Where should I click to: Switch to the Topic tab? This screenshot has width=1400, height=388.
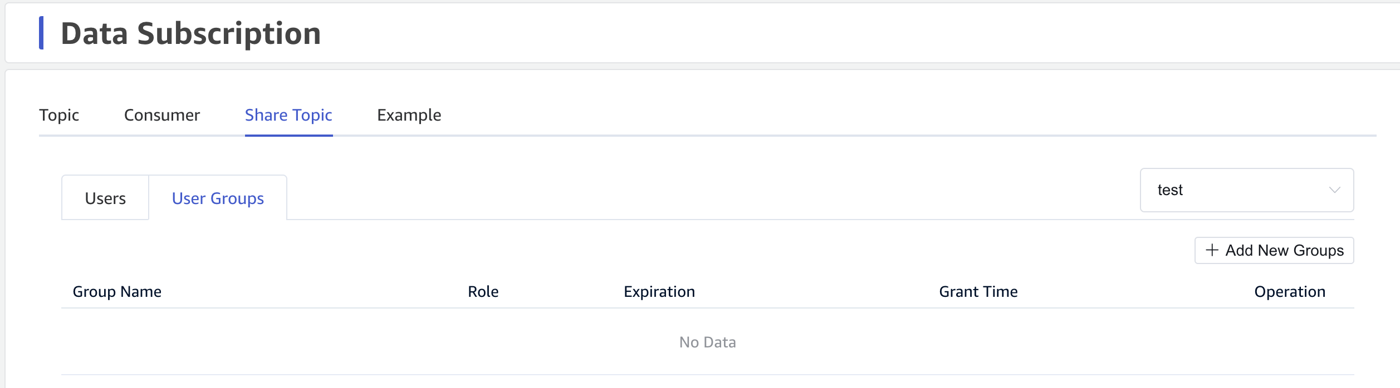(x=59, y=115)
